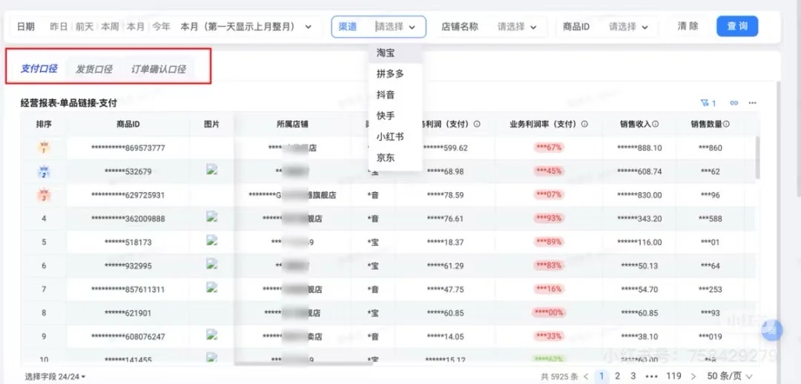Click the image thumbnail in row ******932995
801x384 pixels.
pos(212,263)
